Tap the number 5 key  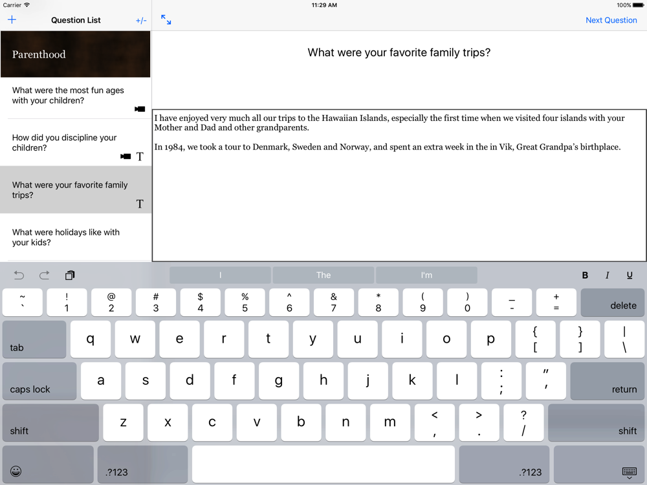245,302
